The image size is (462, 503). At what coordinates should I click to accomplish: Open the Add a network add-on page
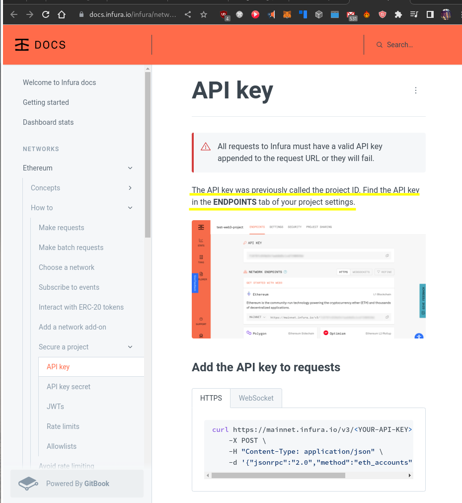point(73,327)
